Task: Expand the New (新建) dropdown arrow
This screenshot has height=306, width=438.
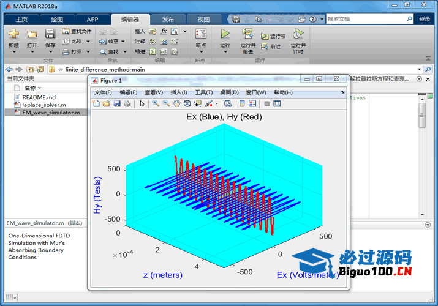Action: pyautogui.click(x=13, y=51)
